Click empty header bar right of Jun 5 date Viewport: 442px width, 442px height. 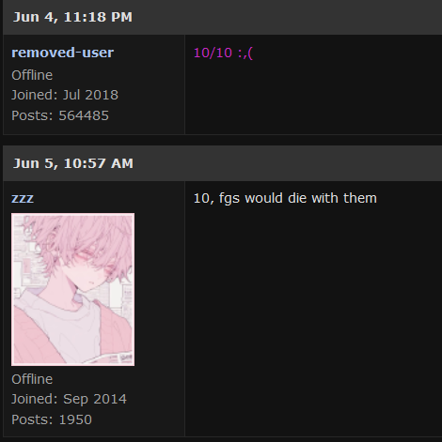(287, 163)
